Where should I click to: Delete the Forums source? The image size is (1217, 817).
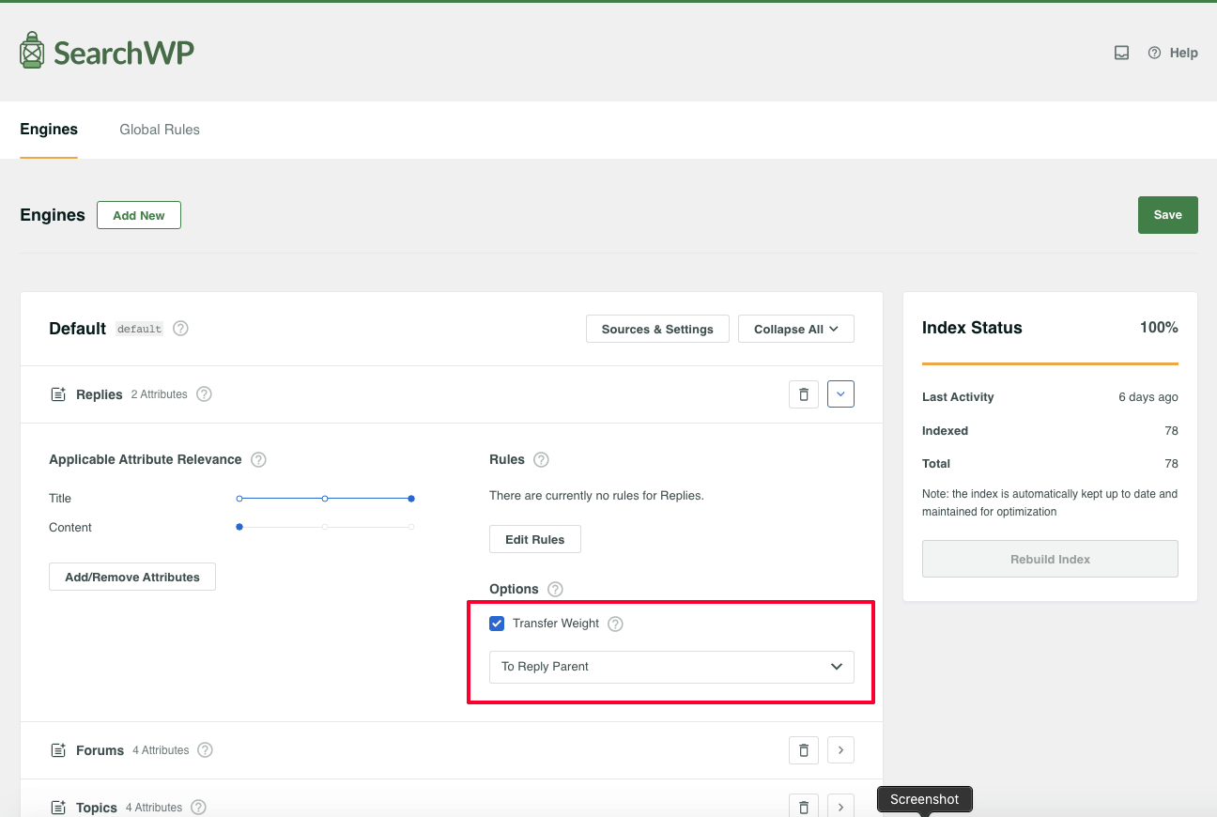(x=804, y=750)
